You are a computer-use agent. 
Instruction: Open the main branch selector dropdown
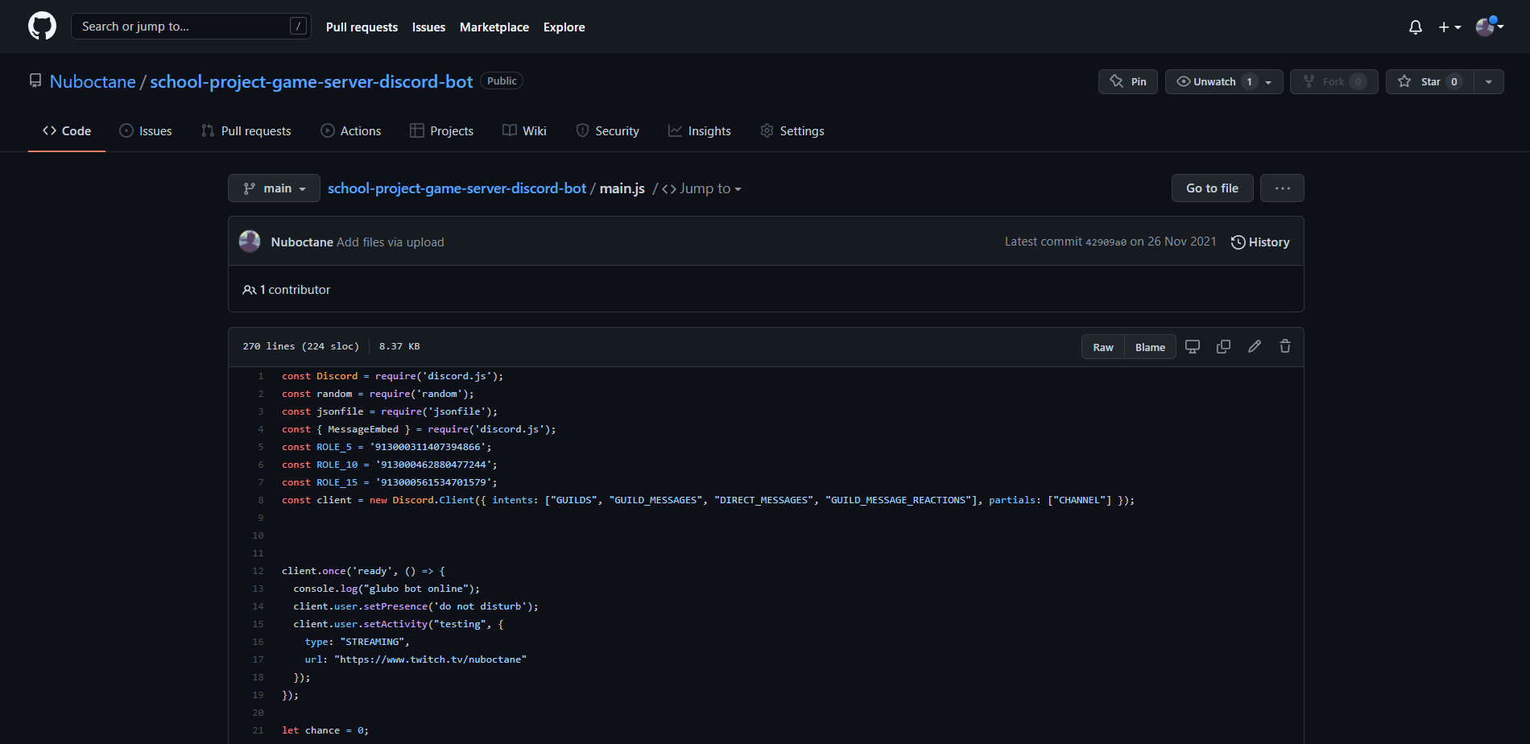[274, 188]
